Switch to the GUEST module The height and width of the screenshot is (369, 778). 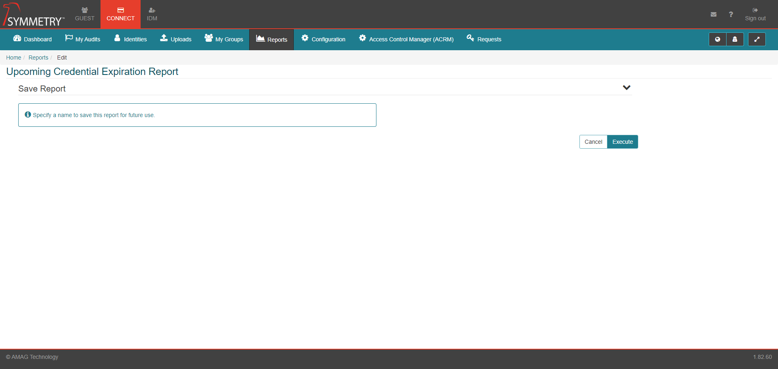click(85, 14)
